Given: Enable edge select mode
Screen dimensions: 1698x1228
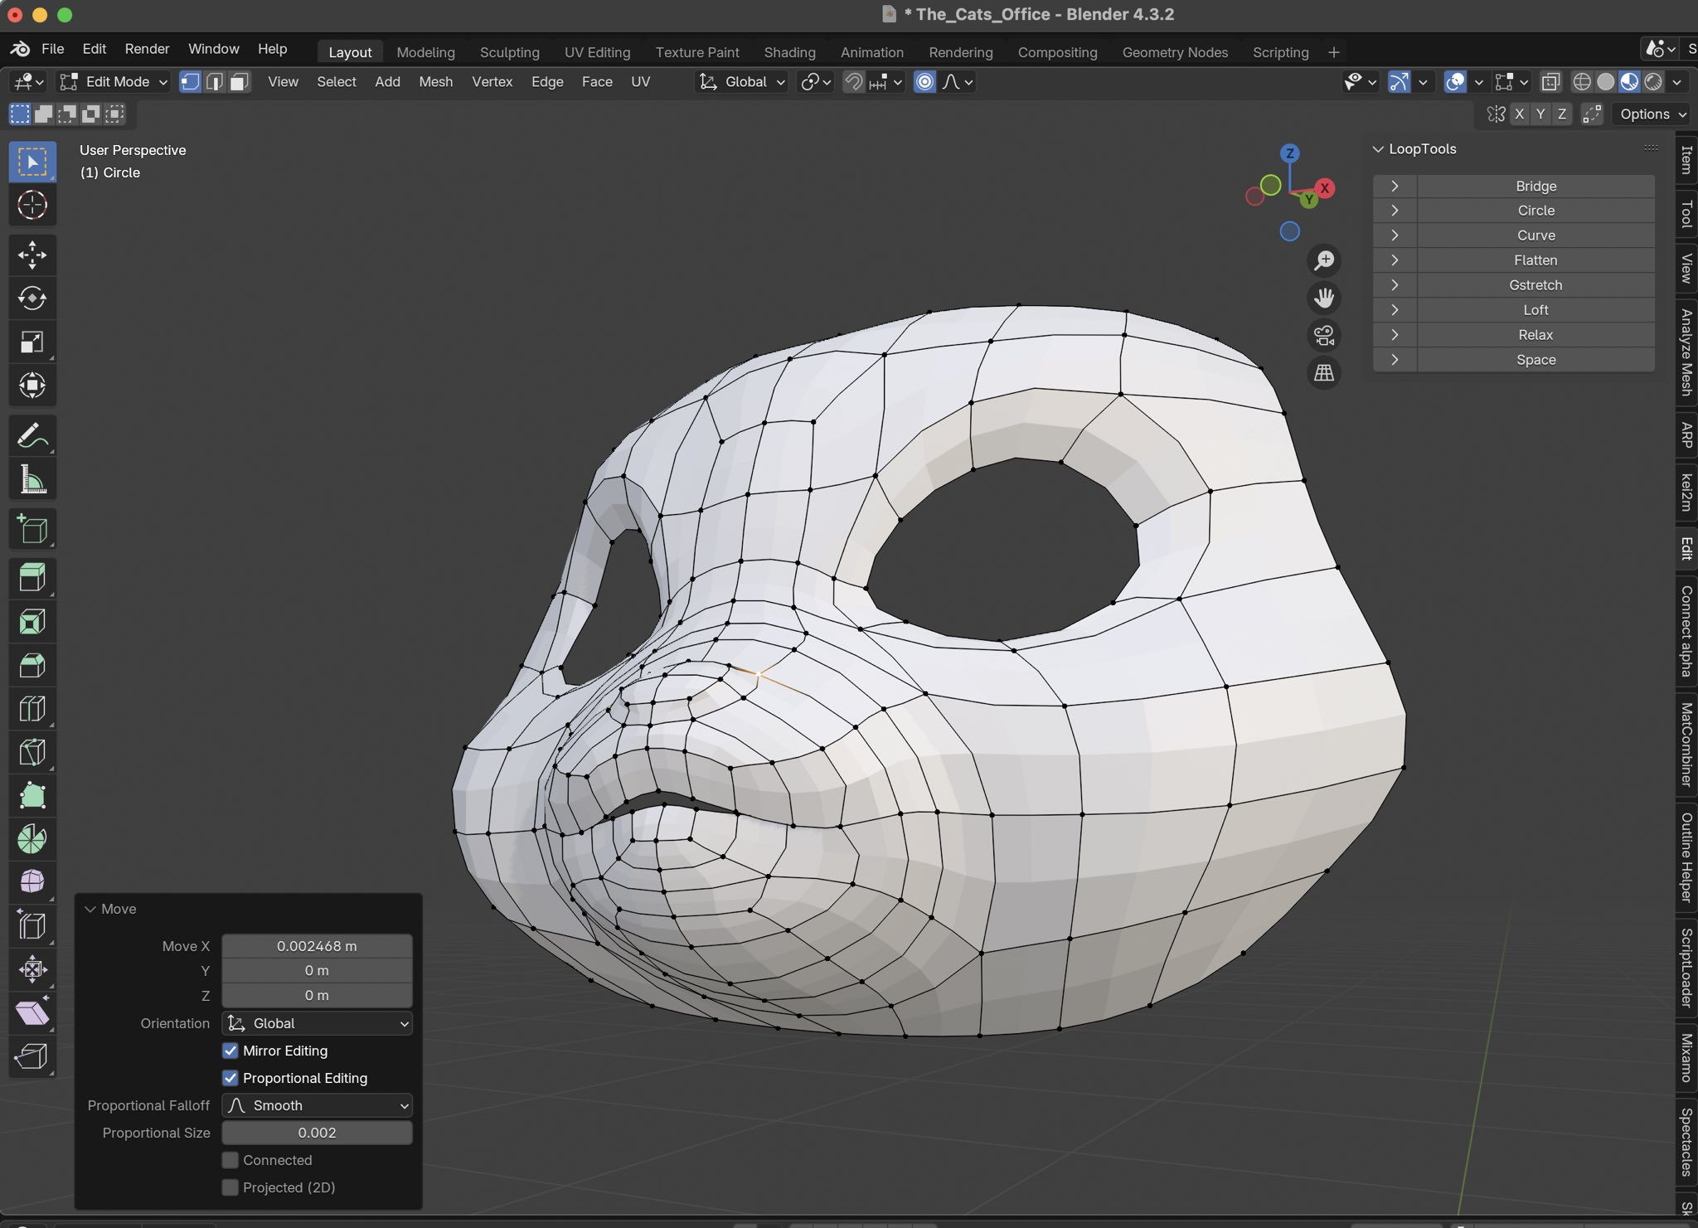Looking at the screenshot, I should pos(215,81).
